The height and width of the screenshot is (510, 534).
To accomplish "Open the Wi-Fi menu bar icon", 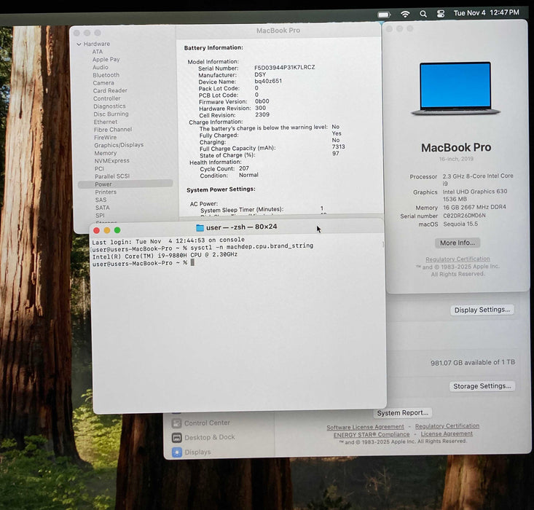I will tap(405, 14).
